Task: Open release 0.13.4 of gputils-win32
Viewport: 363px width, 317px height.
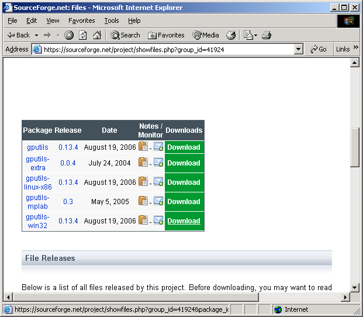Action: tap(68, 220)
